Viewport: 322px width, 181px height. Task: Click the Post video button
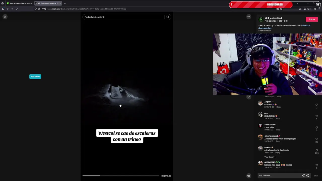click(35, 76)
